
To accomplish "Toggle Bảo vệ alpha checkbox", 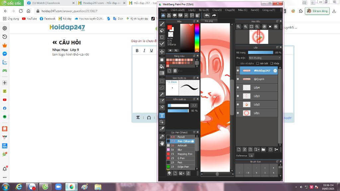I will [x=238, y=63].
